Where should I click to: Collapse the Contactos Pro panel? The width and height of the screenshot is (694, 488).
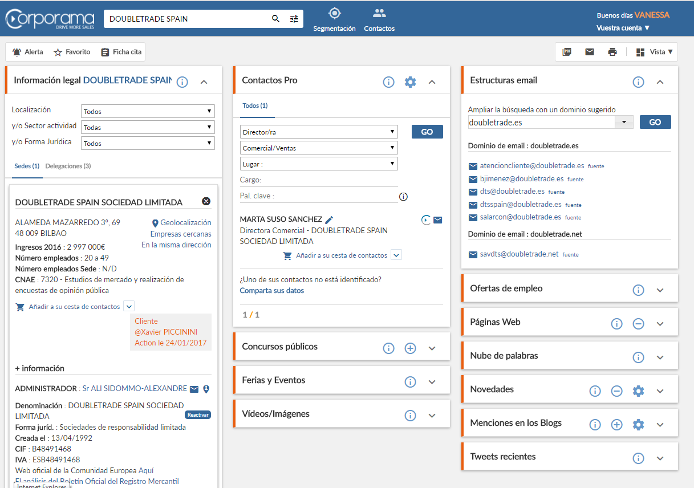(x=432, y=82)
